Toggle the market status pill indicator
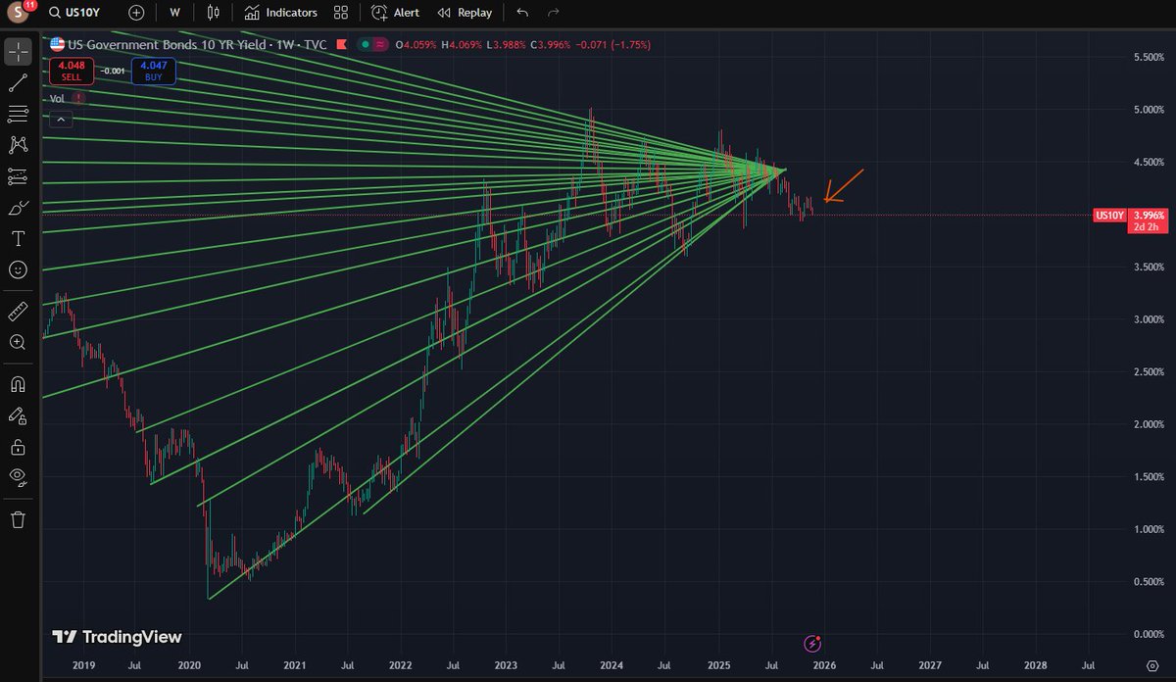 372,44
